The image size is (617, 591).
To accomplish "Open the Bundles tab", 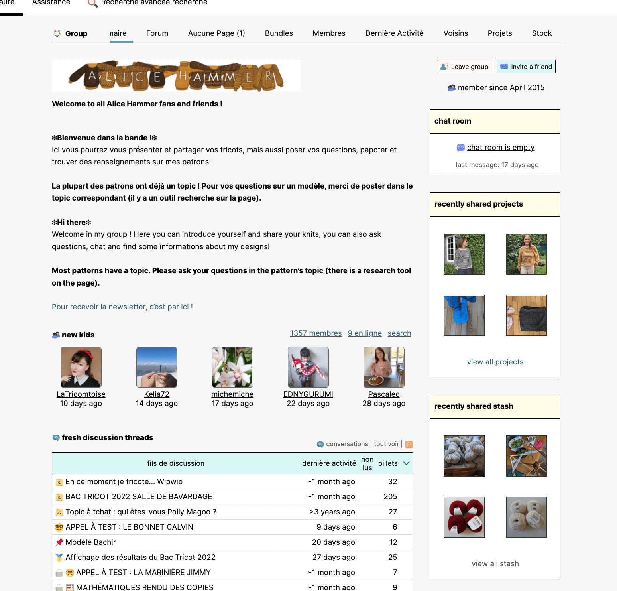I will [279, 33].
